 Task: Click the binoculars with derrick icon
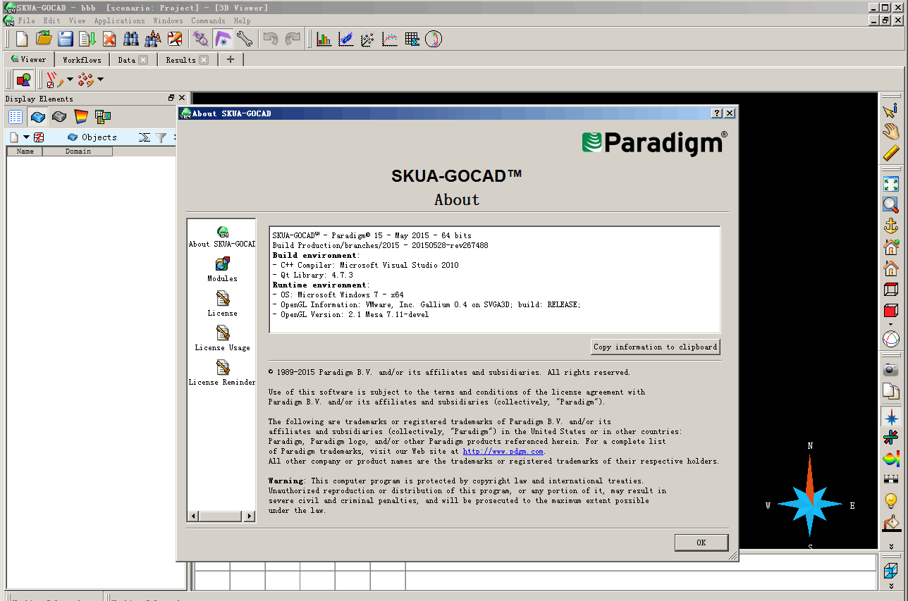point(153,39)
